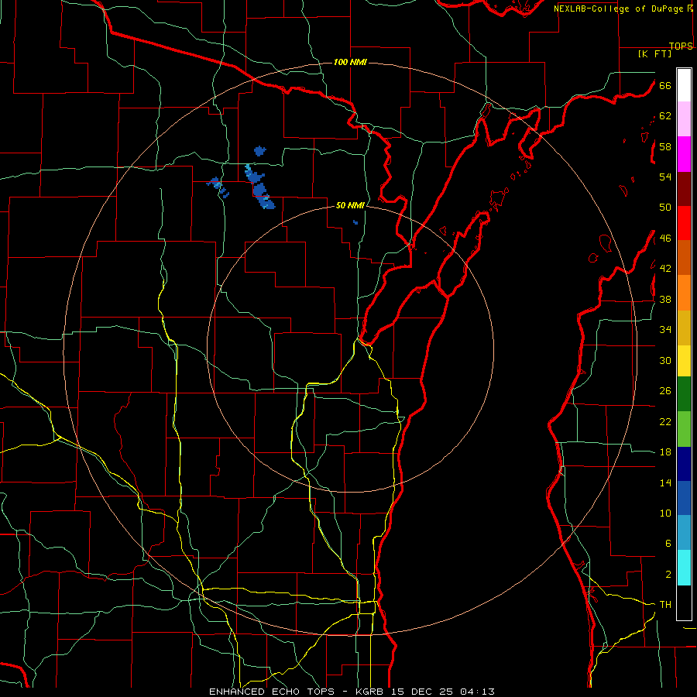Click the '66' legend value
This screenshot has width=697, height=697.
665,86
